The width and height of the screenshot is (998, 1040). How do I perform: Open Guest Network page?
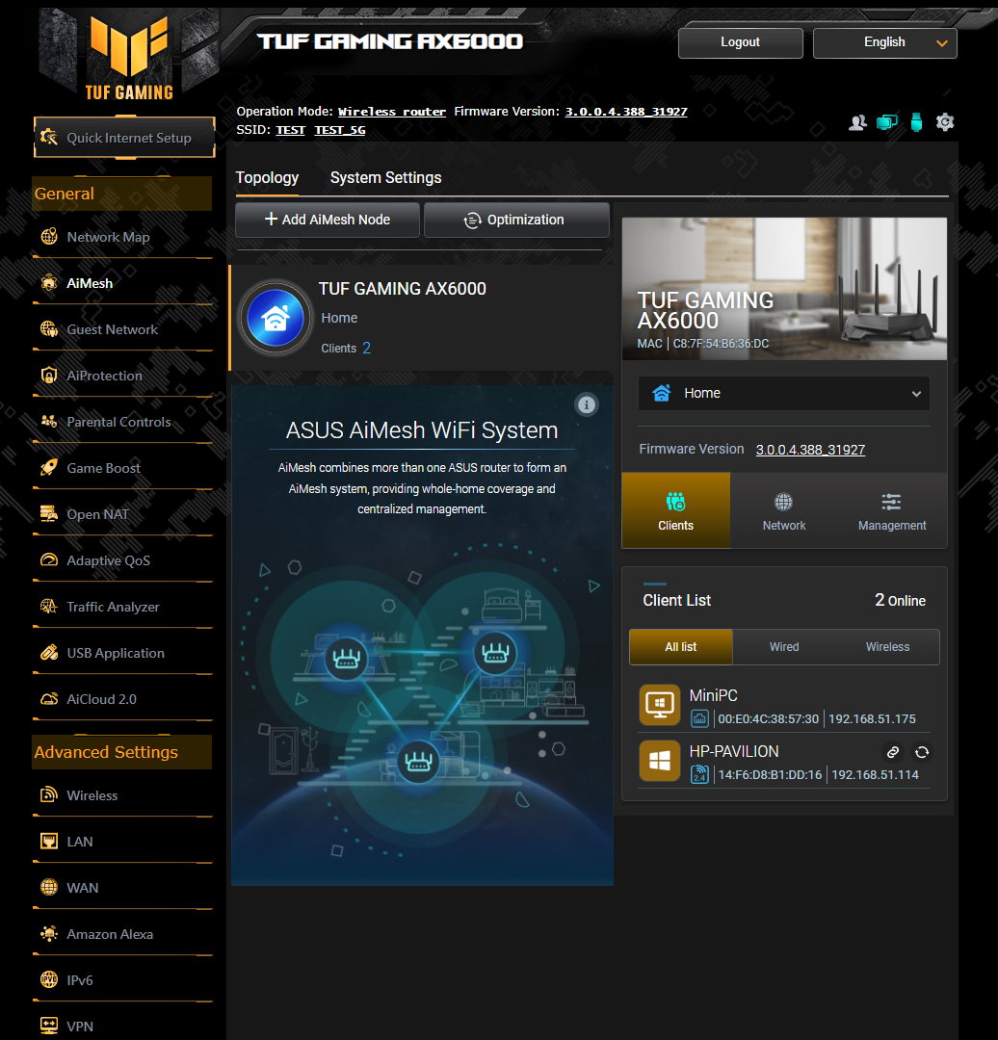coord(112,329)
